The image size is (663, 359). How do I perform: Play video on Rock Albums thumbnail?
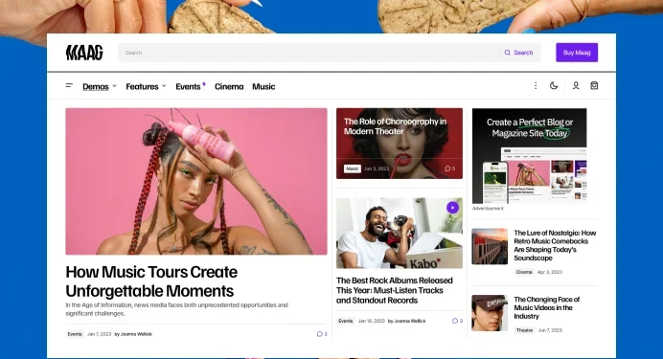(x=452, y=208)
